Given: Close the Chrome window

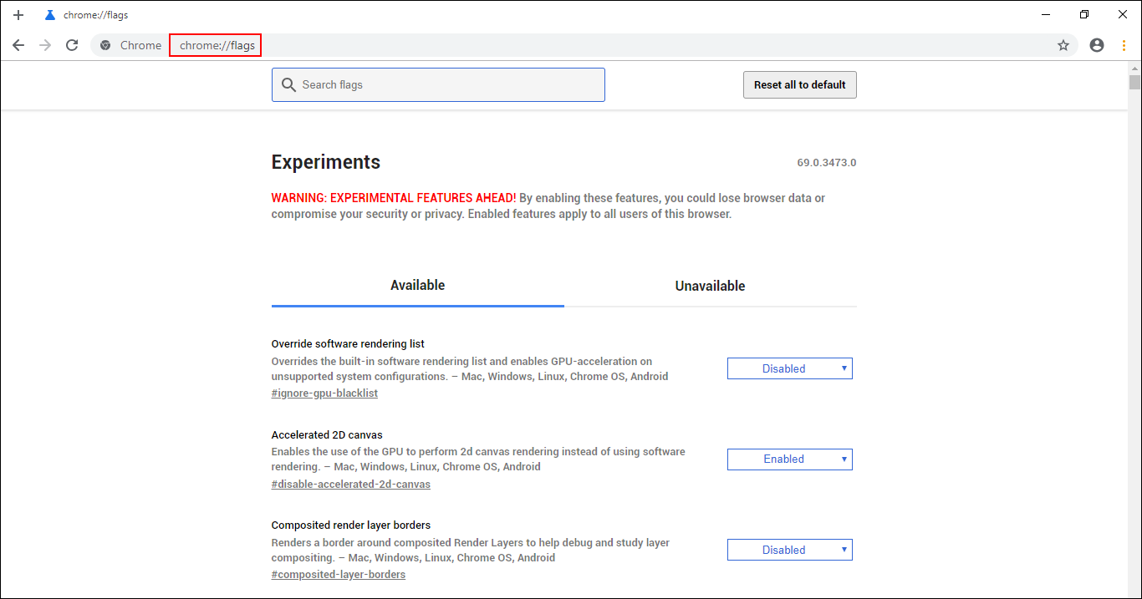Looking at the screenshot, I should click(x=1123, y=15).
